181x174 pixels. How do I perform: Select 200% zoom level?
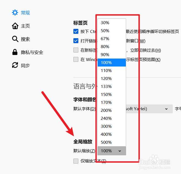(112, 111)
